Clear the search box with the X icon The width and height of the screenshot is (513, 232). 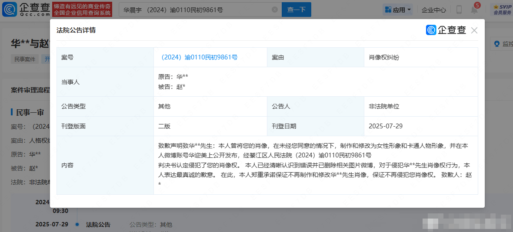point(275,10)
